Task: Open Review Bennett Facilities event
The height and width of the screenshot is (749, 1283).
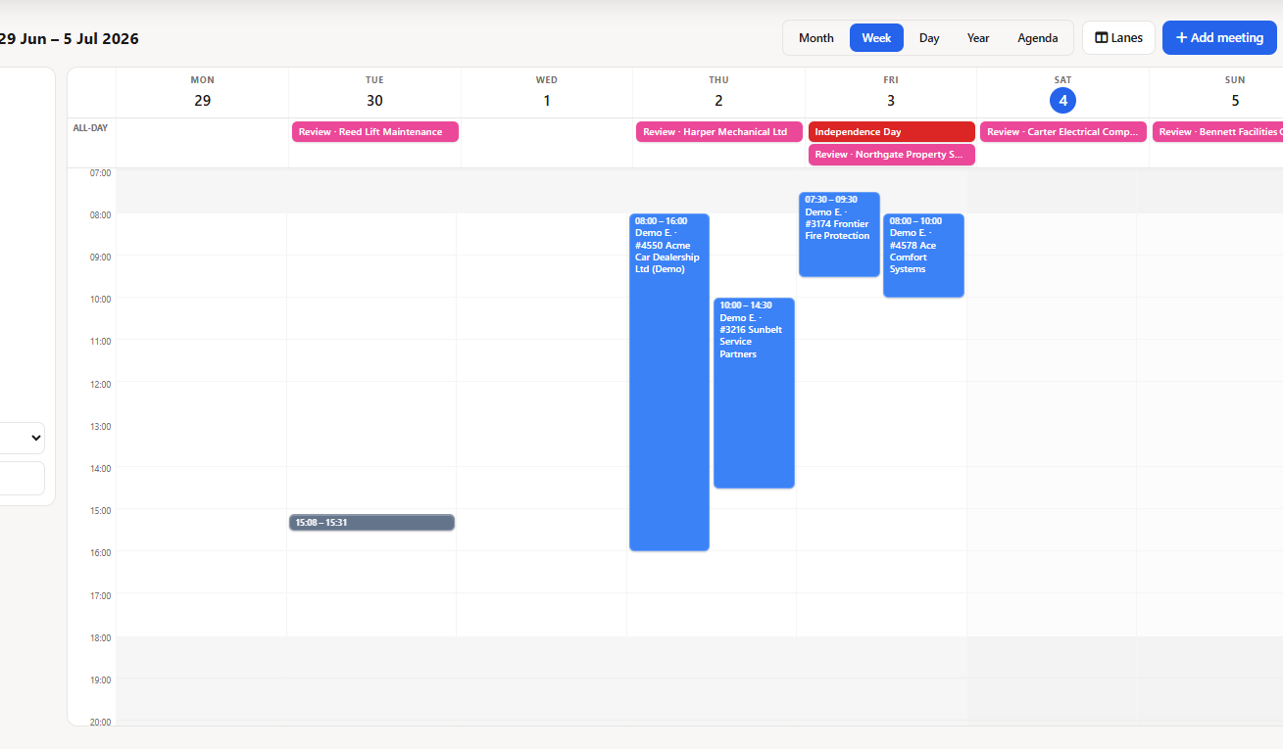Action: (1217, 132)
